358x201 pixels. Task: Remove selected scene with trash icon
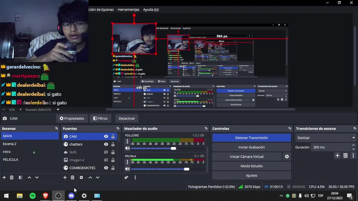(12, 178)
